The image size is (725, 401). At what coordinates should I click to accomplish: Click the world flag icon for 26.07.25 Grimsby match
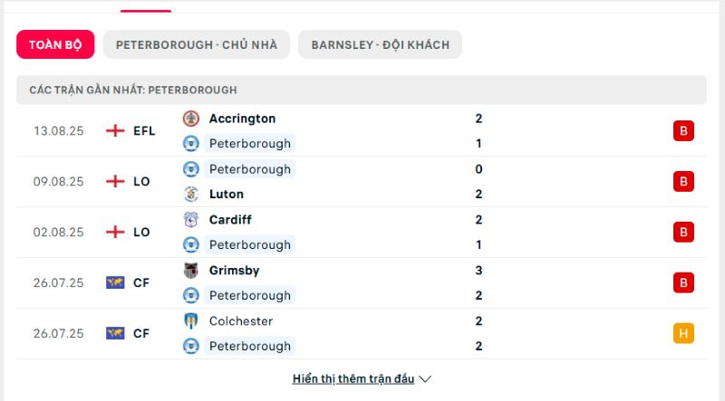click(115, 282)
